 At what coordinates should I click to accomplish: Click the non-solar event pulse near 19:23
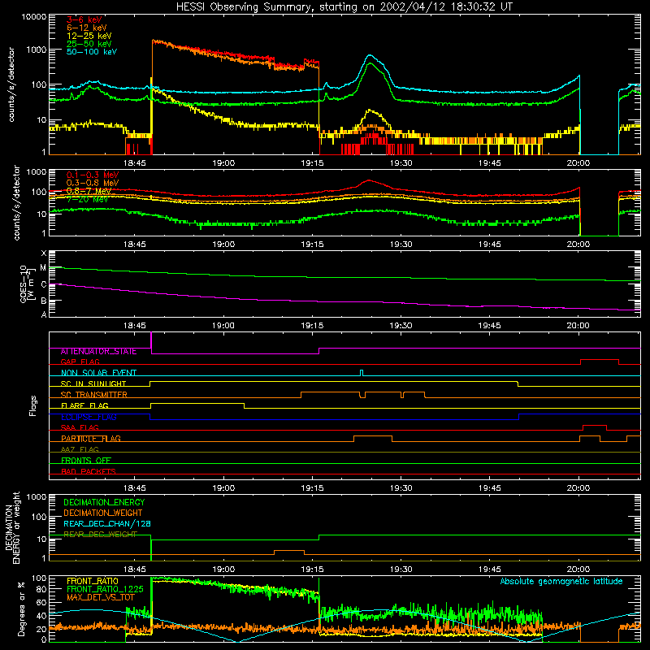[362, 373]
